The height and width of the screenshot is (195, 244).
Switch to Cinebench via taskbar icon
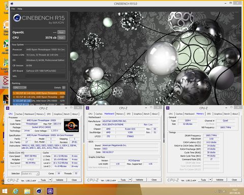(39, 191)
